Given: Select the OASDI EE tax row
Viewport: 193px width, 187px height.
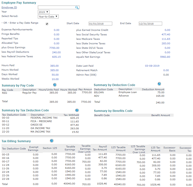Looking at the screenshot, I should coord(40,125).
